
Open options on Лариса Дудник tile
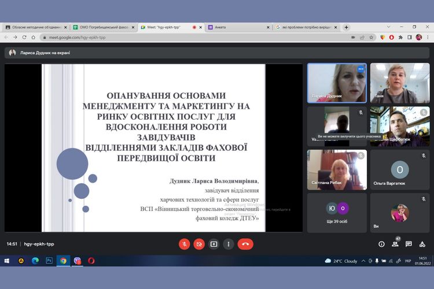click(x=360, y=69)
